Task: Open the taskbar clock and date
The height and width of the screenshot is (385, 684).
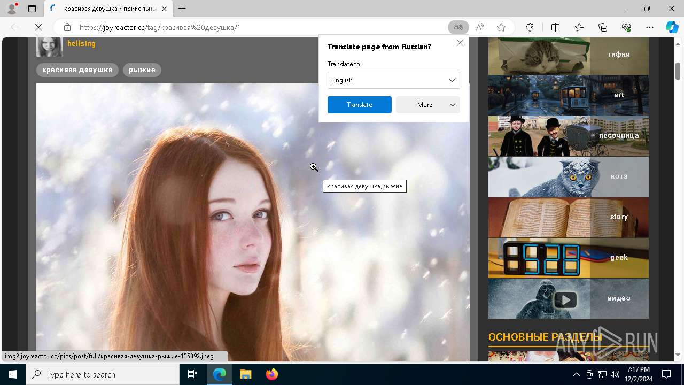Action: (x=639, y=374)
